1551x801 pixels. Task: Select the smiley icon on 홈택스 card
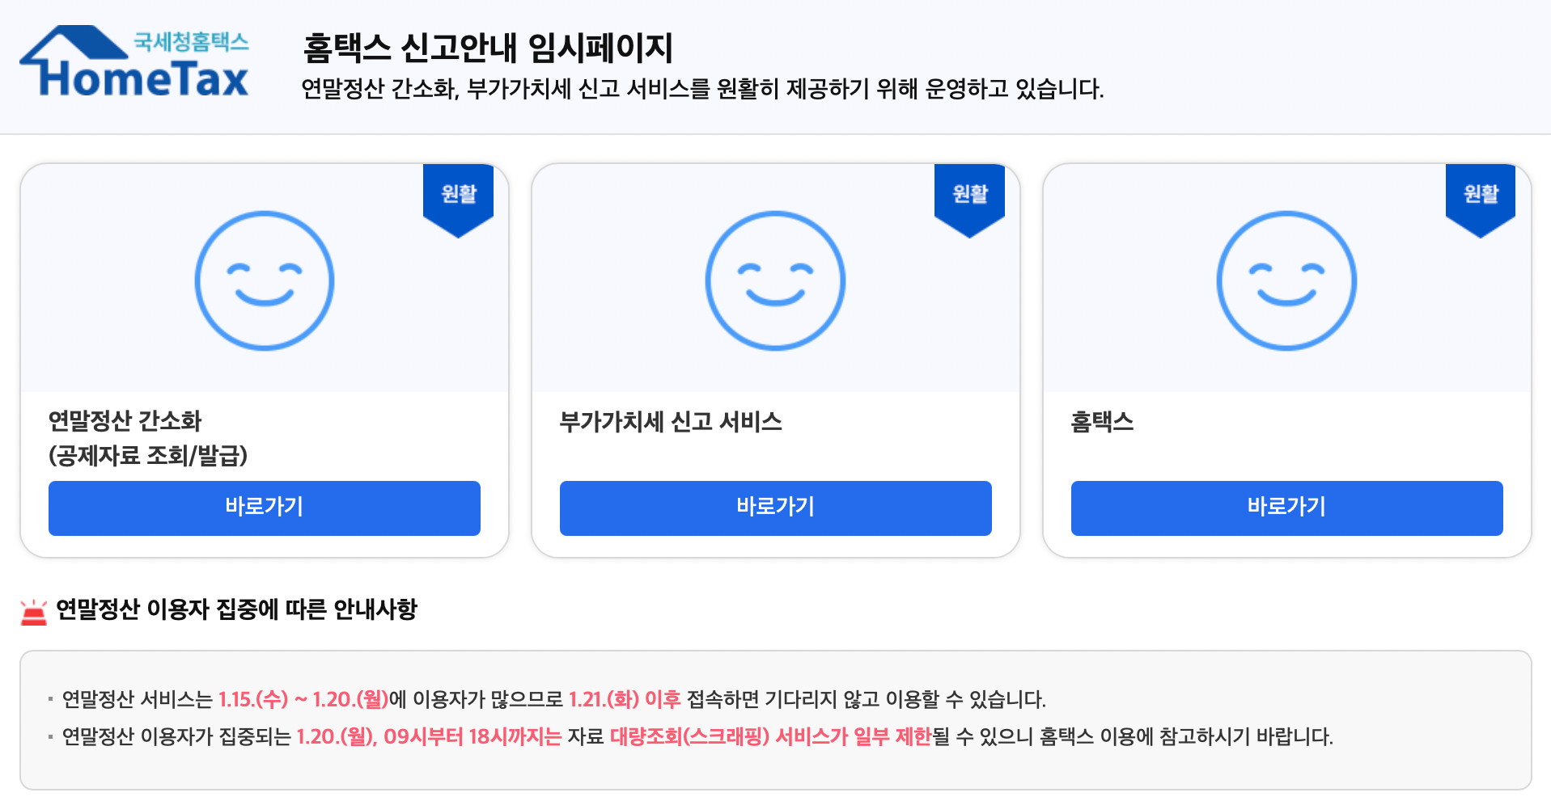coord(1286,280)
